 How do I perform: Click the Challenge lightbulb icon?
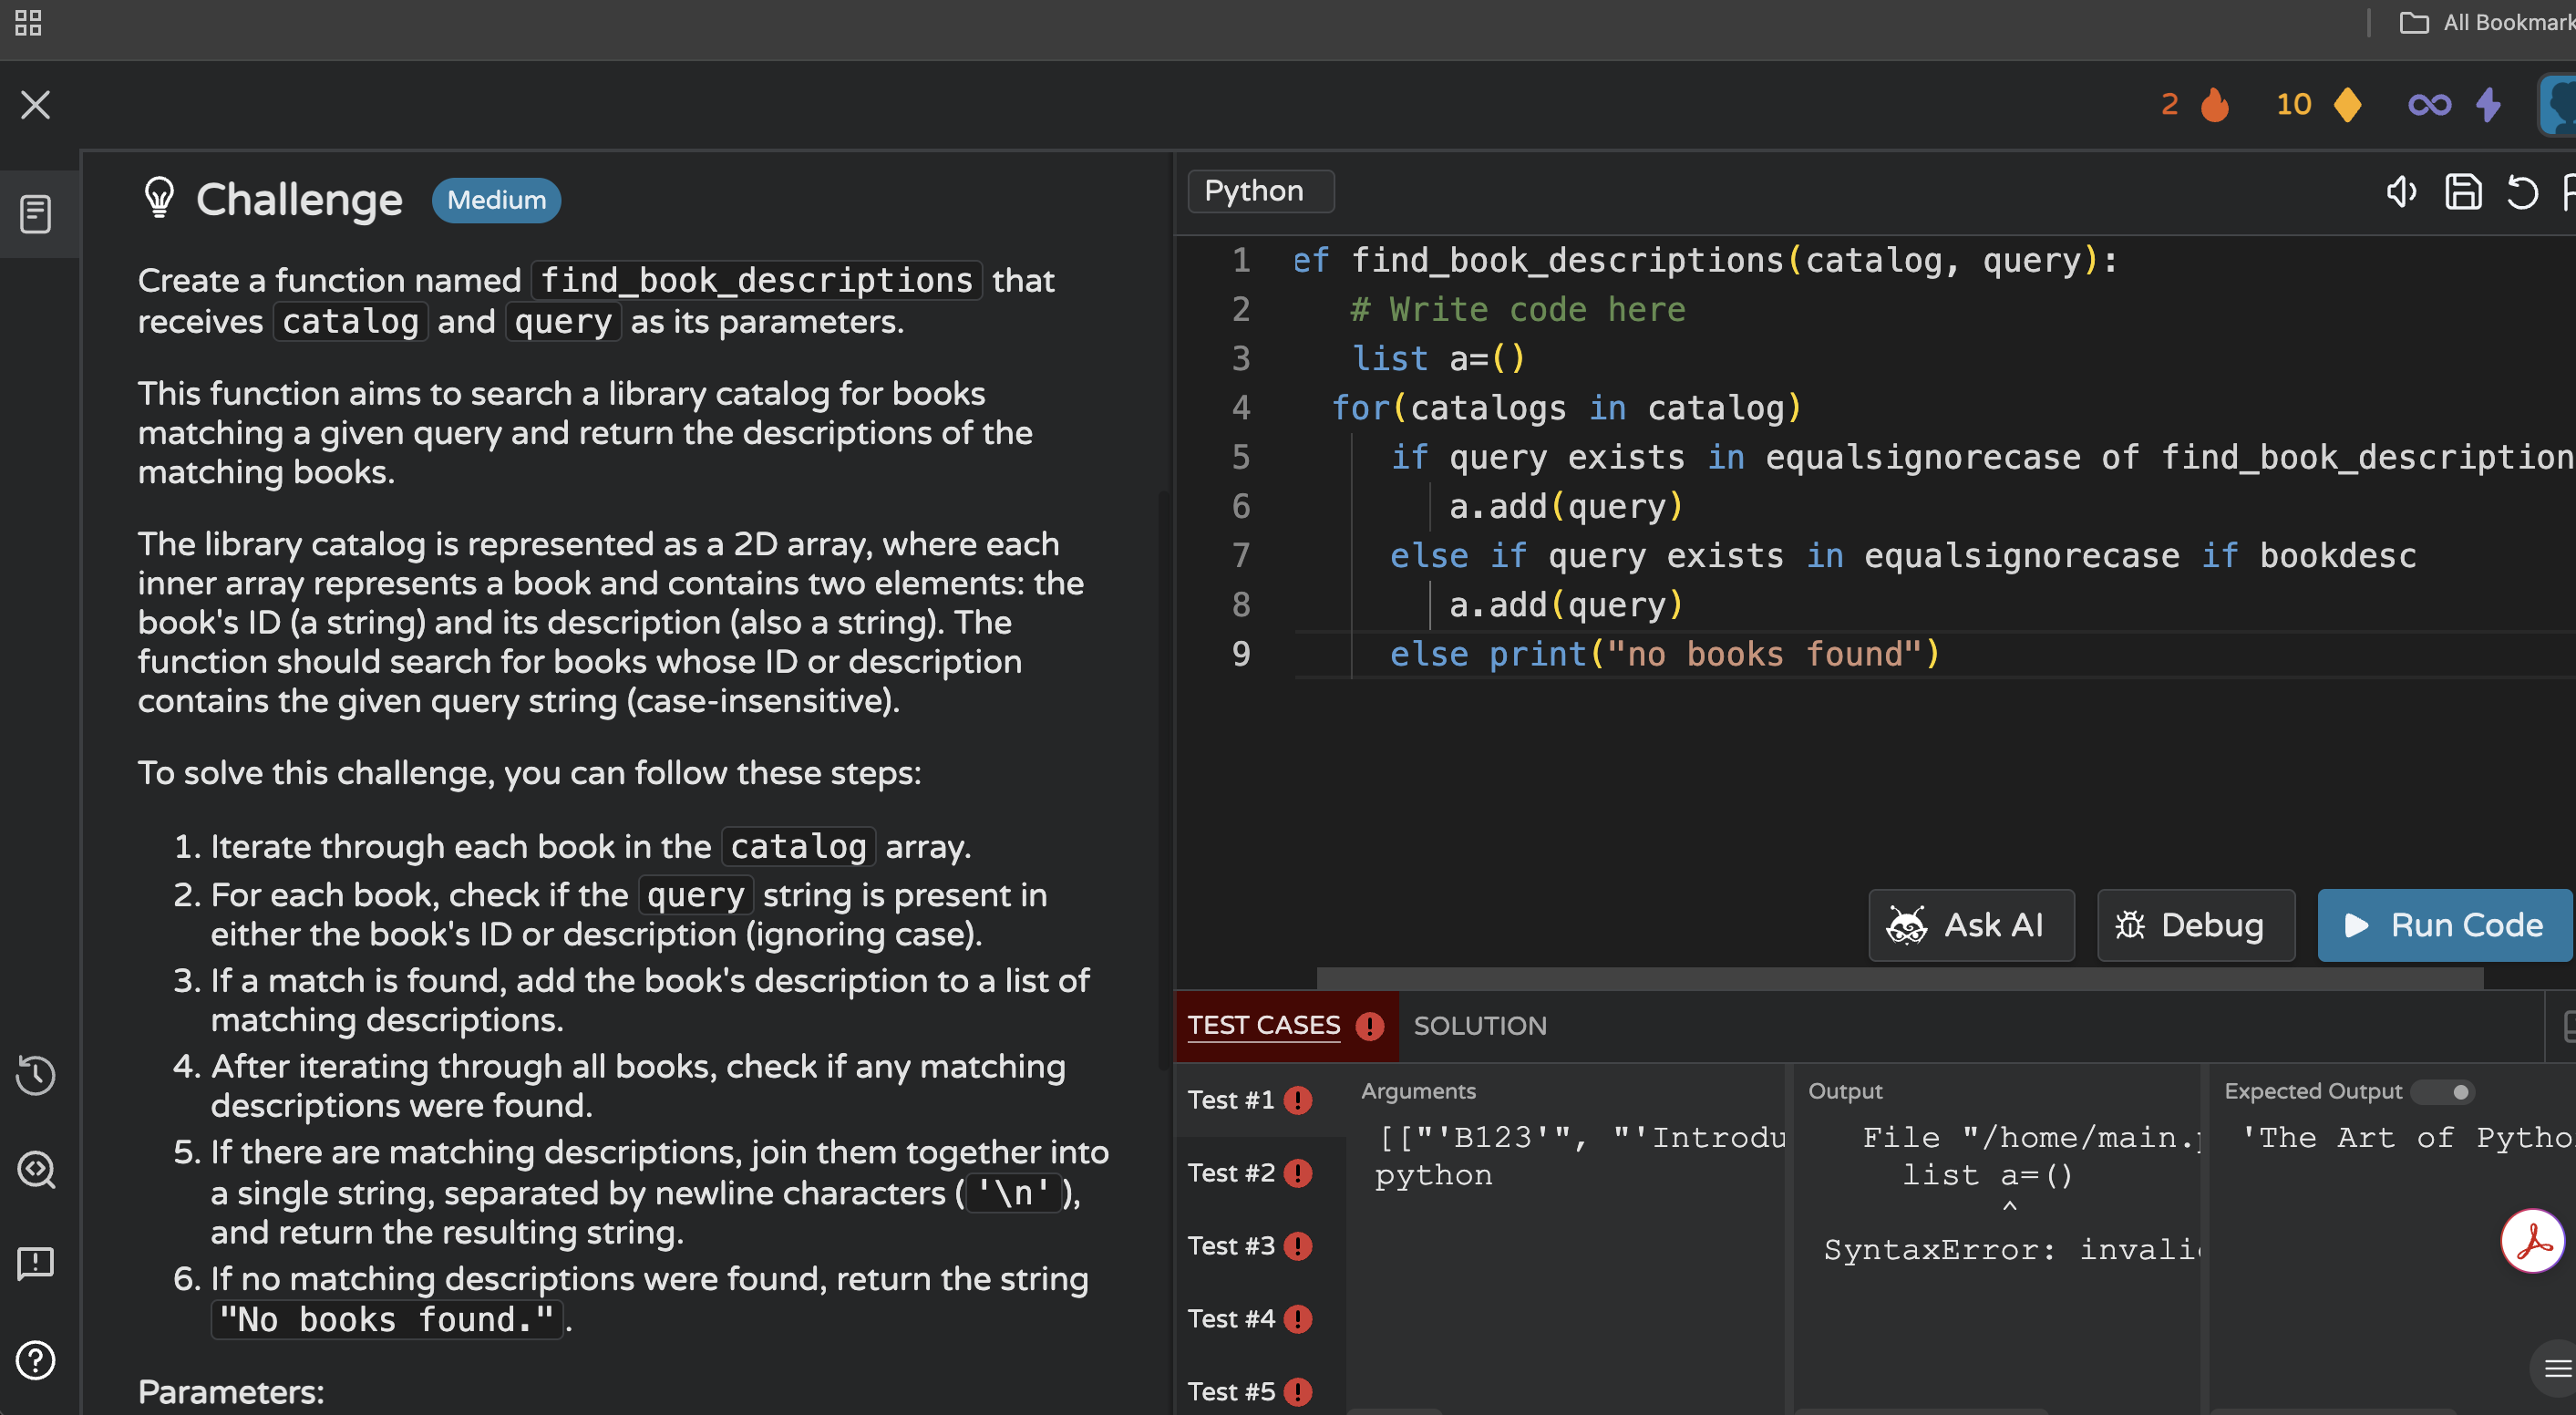point(159,198)
